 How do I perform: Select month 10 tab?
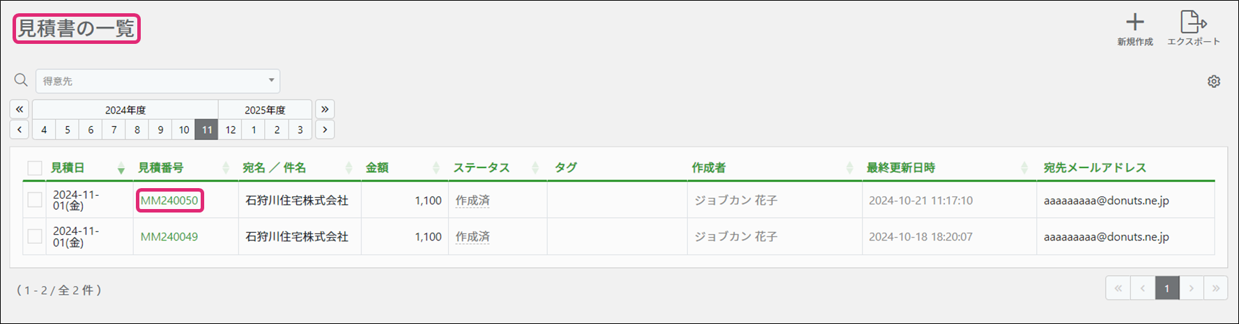point(184,130)
